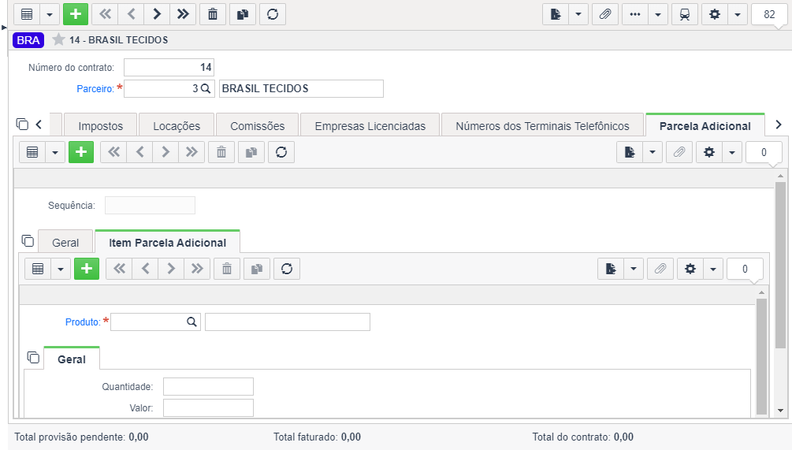Add new Item Parcela Adicional row

tap(87, 269)
